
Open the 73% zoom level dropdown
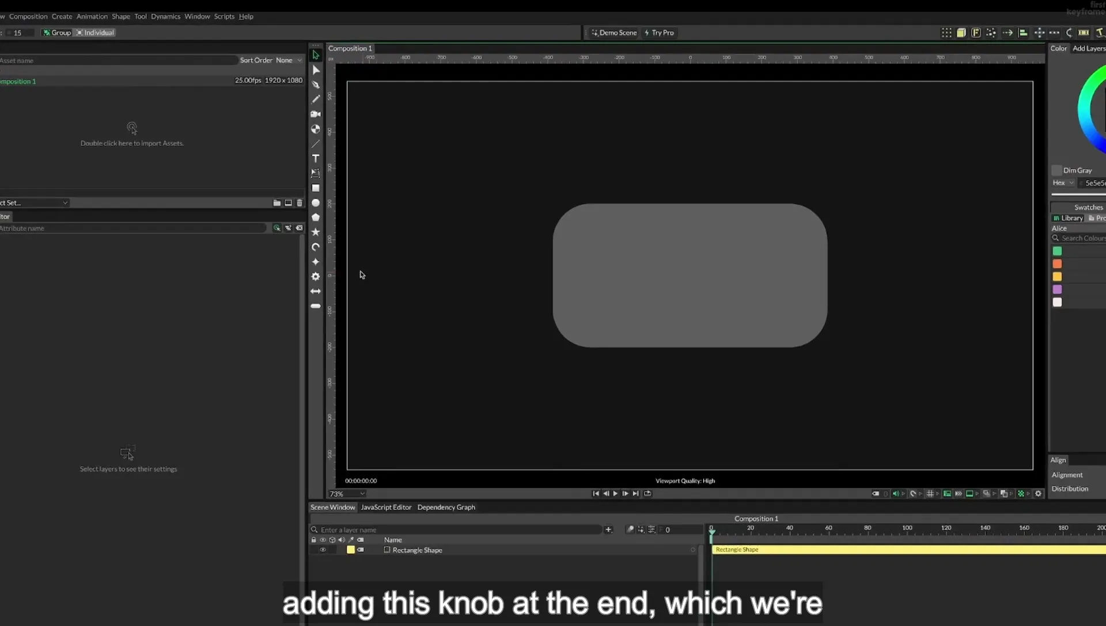coord(347,494)
